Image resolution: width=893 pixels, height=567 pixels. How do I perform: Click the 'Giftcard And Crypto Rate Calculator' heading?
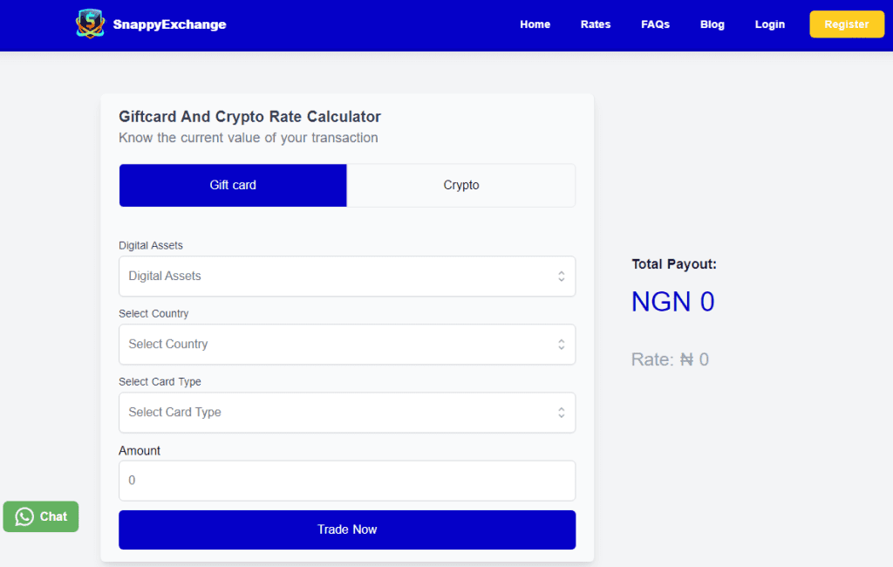(x=249, y=117)
